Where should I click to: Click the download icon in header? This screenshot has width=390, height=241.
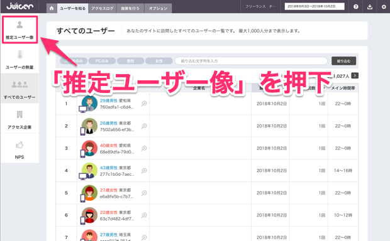click(370, 7)
